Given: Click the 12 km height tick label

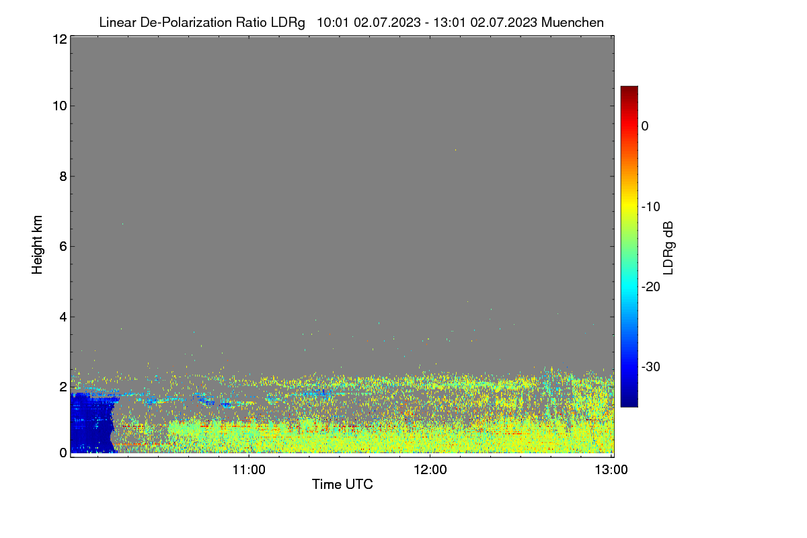Looking at the screenshot, I should tap(59, 39).
